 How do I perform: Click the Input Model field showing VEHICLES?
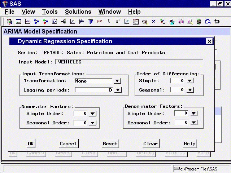pyautogui.click(x=128, y=62)
